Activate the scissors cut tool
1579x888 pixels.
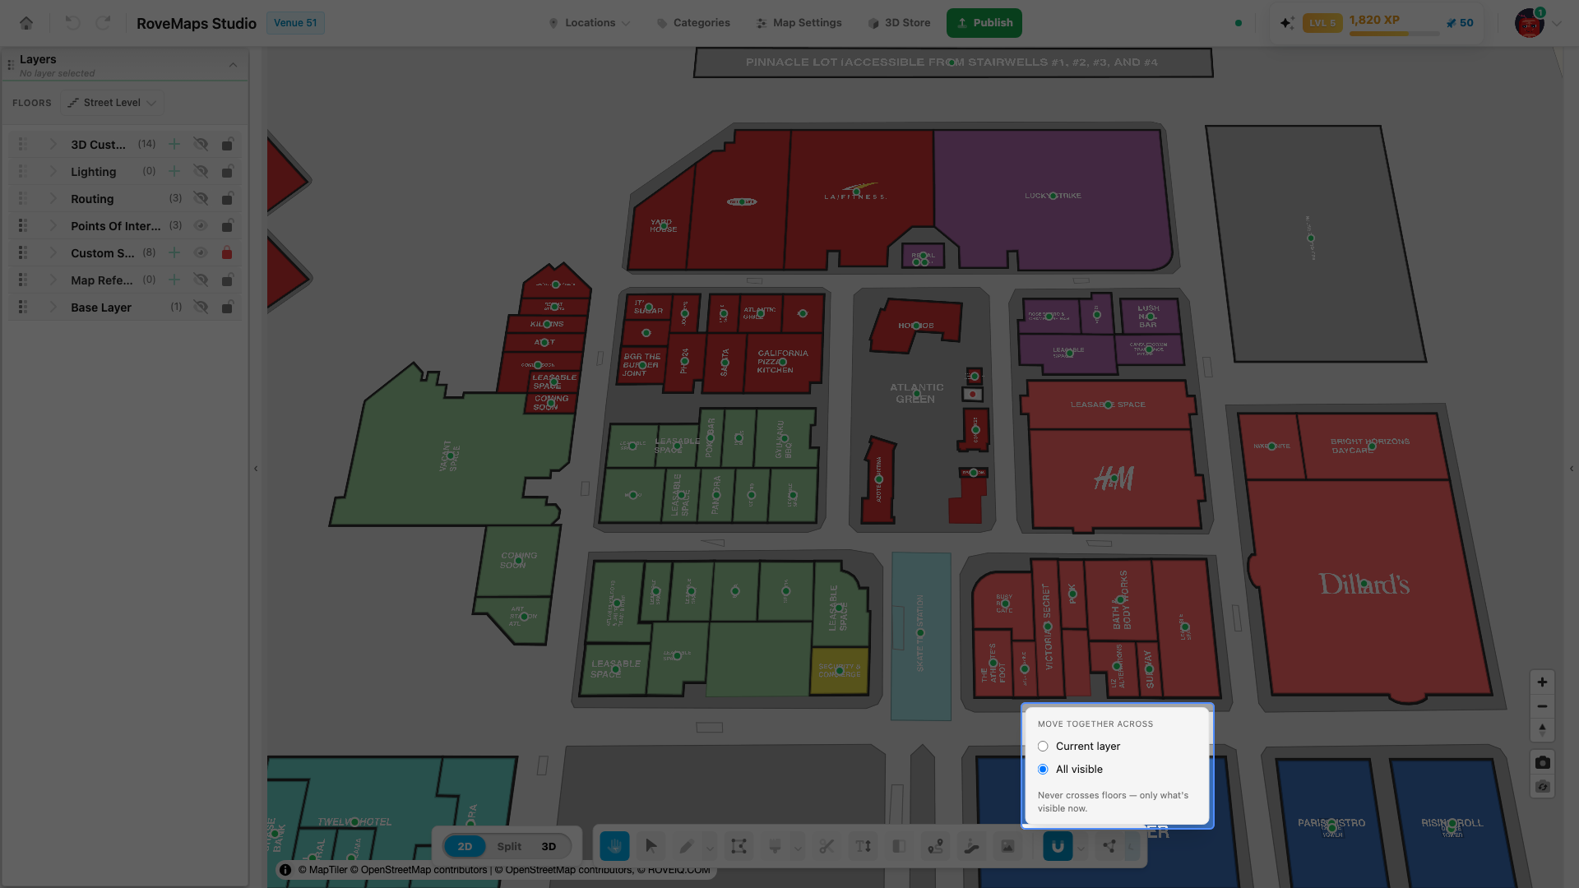coord(827,846)
